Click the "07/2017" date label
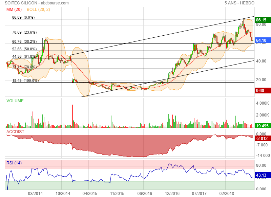271x197 pixels. 199,193
